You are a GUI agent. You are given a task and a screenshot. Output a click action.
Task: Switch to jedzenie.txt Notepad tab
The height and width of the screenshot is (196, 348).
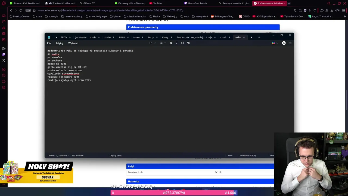point(81,37)
